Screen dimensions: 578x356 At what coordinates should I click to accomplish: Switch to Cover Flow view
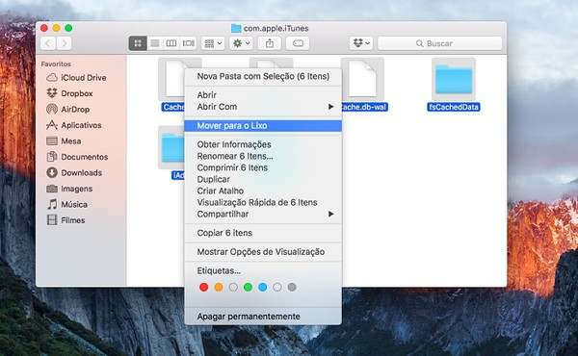coord(189,43)
